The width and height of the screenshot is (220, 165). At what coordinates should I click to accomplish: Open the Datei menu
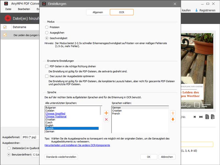8,9
